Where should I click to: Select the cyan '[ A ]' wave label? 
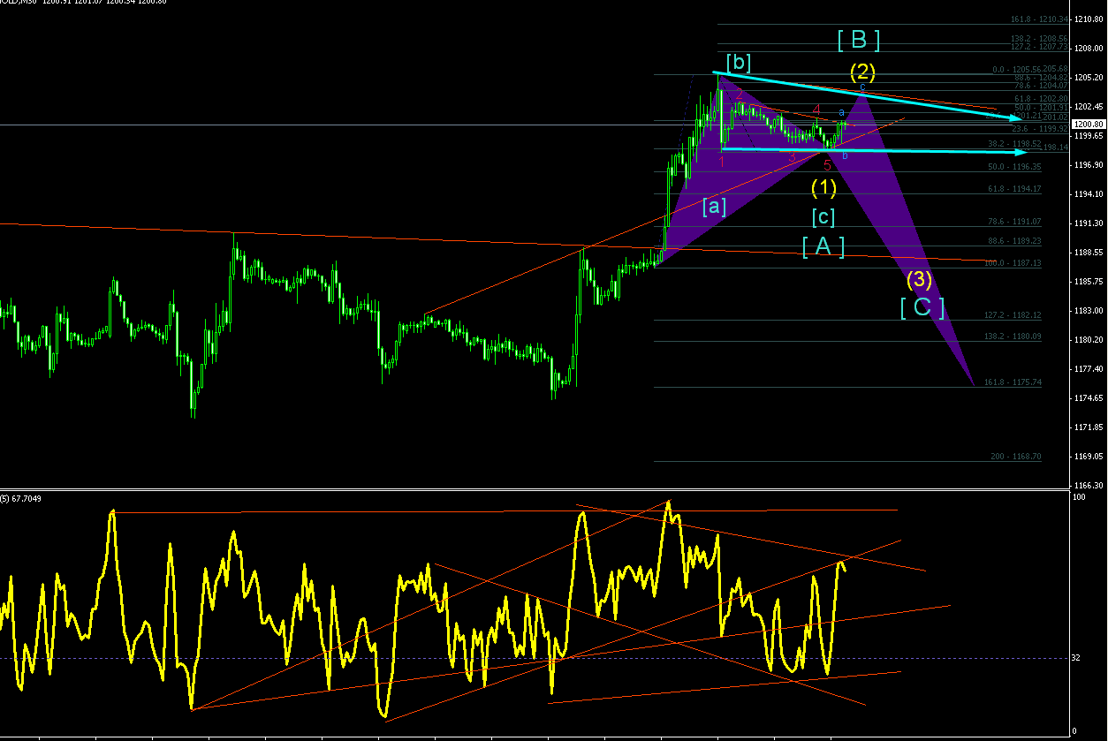tap(823, 246)
